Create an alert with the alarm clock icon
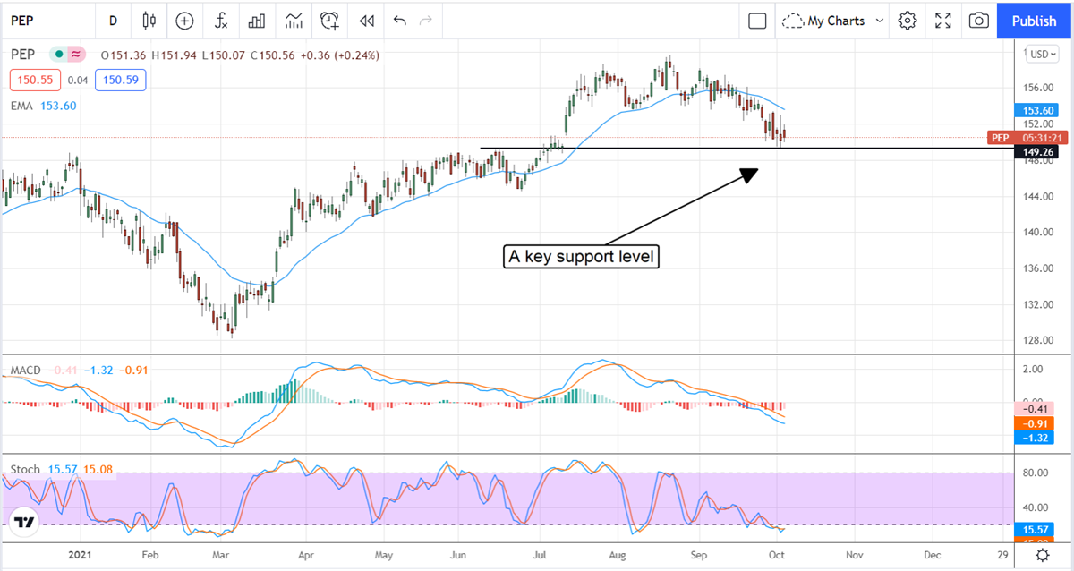The height and width of the screenshot is (571, 1074). pyautogui.click(x=330, y=20)
